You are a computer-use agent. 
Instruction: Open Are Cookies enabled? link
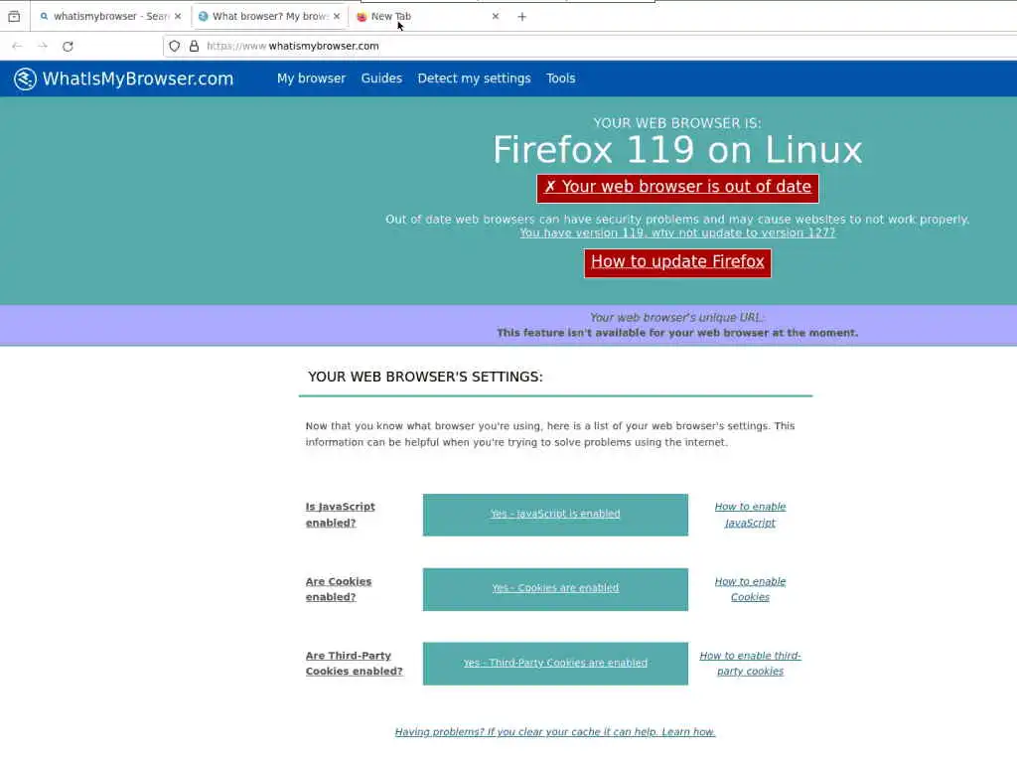point(339,589)
